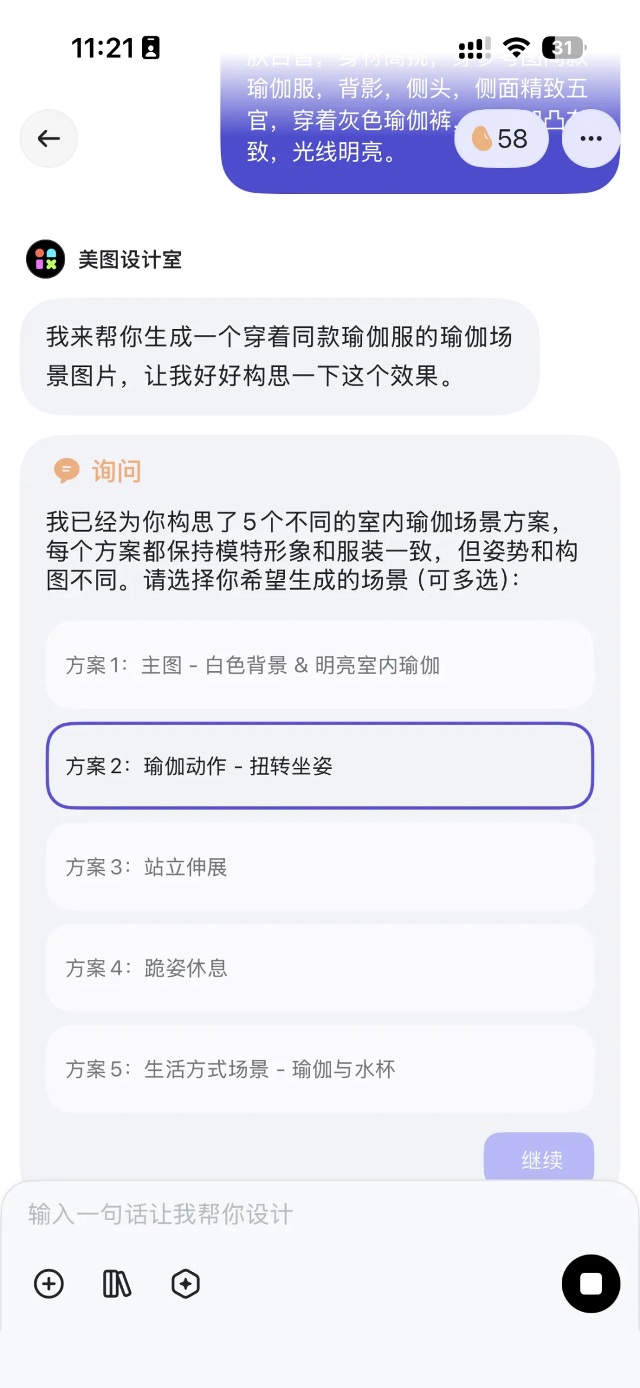Tap the plus add attachment icon

[x=49, y=1284]
